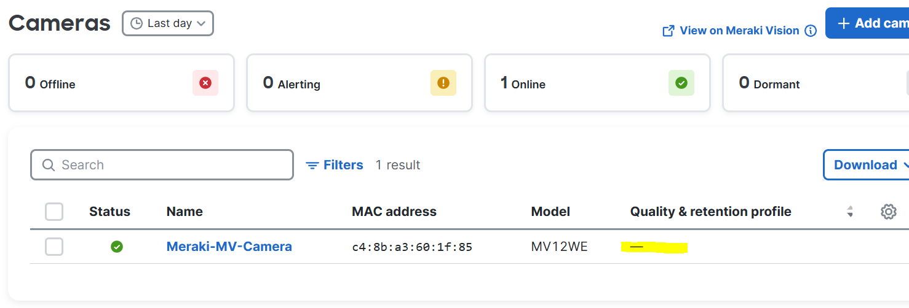Viewport: 909px width, 308px height.
Task: Click the info icon beside Meraki Vision
Action: tap(811, 31)
